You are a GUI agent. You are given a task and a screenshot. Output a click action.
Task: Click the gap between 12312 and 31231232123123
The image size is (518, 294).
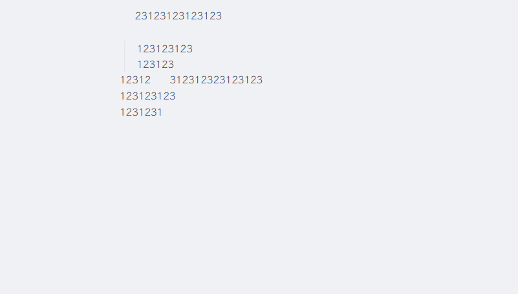pyautogui.click(x=160, y=80)
